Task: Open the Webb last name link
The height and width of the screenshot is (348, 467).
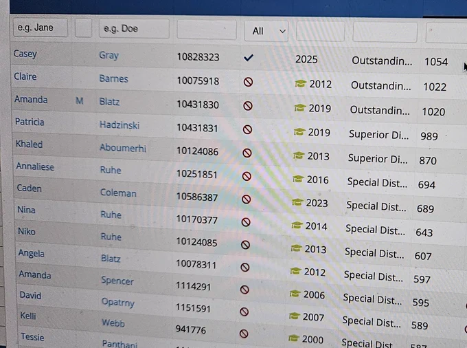Action: coord(113,323)
